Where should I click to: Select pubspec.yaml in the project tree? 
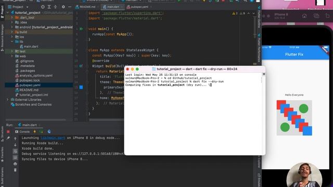coord(28,85)
